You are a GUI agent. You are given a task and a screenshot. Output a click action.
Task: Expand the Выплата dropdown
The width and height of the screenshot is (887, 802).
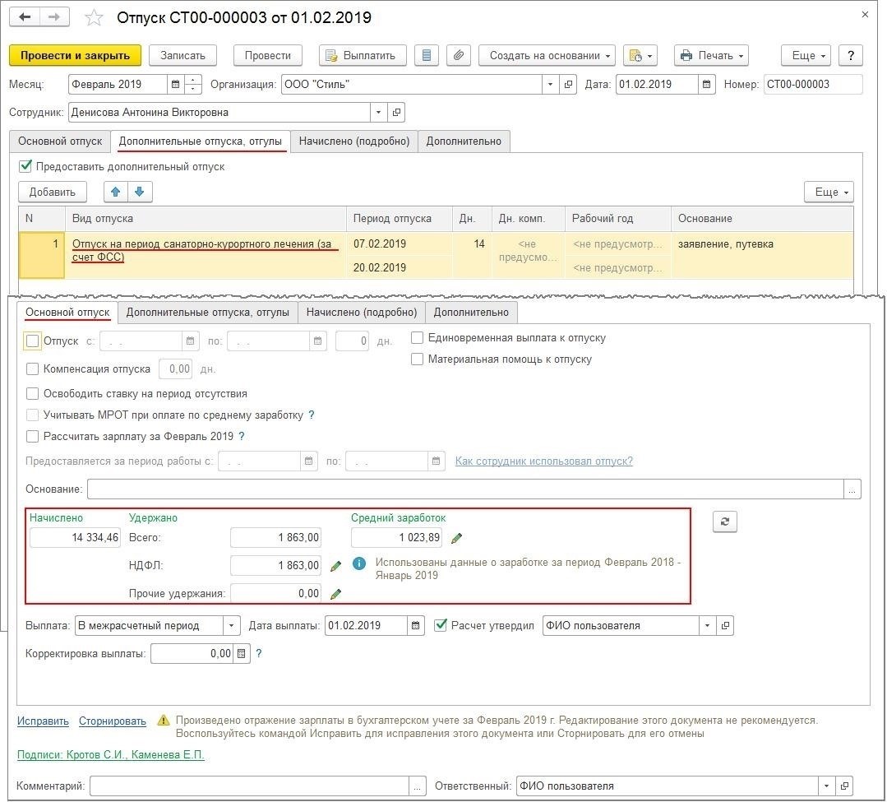(x=231, y=625)
